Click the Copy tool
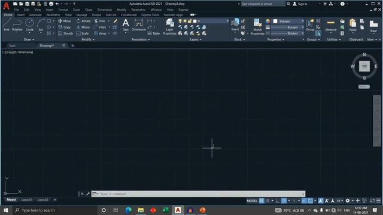 [65, 27]
